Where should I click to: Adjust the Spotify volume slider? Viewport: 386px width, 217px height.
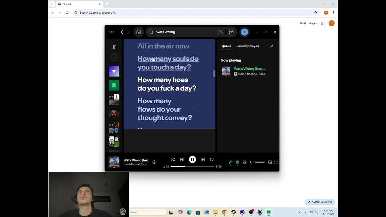coord(260,162)
